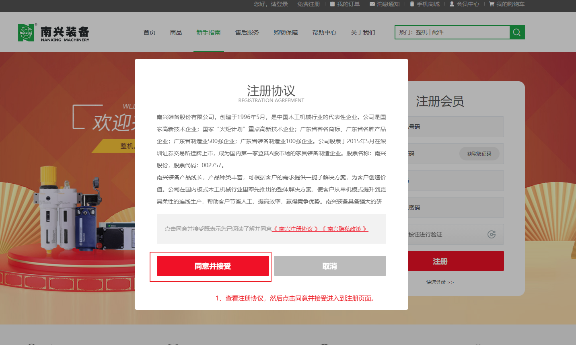Click 获取验证码 button

[479, 154]
